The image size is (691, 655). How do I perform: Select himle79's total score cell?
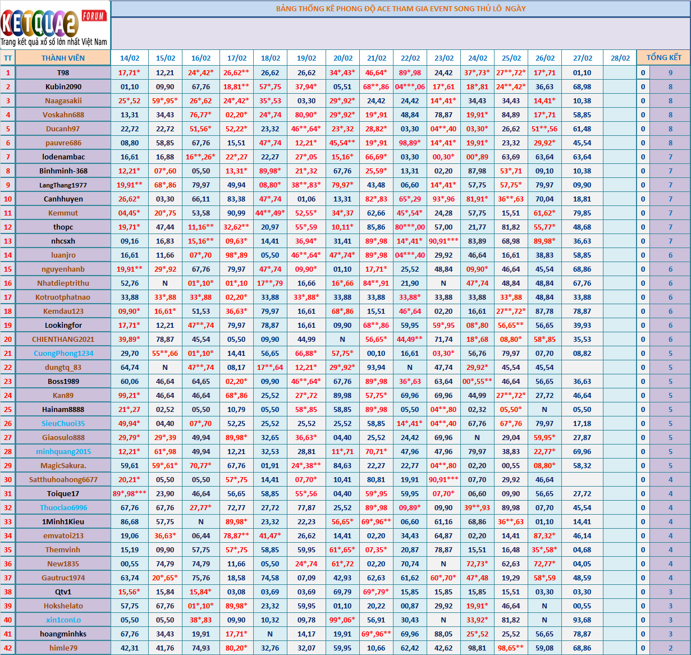pos(670,648)
